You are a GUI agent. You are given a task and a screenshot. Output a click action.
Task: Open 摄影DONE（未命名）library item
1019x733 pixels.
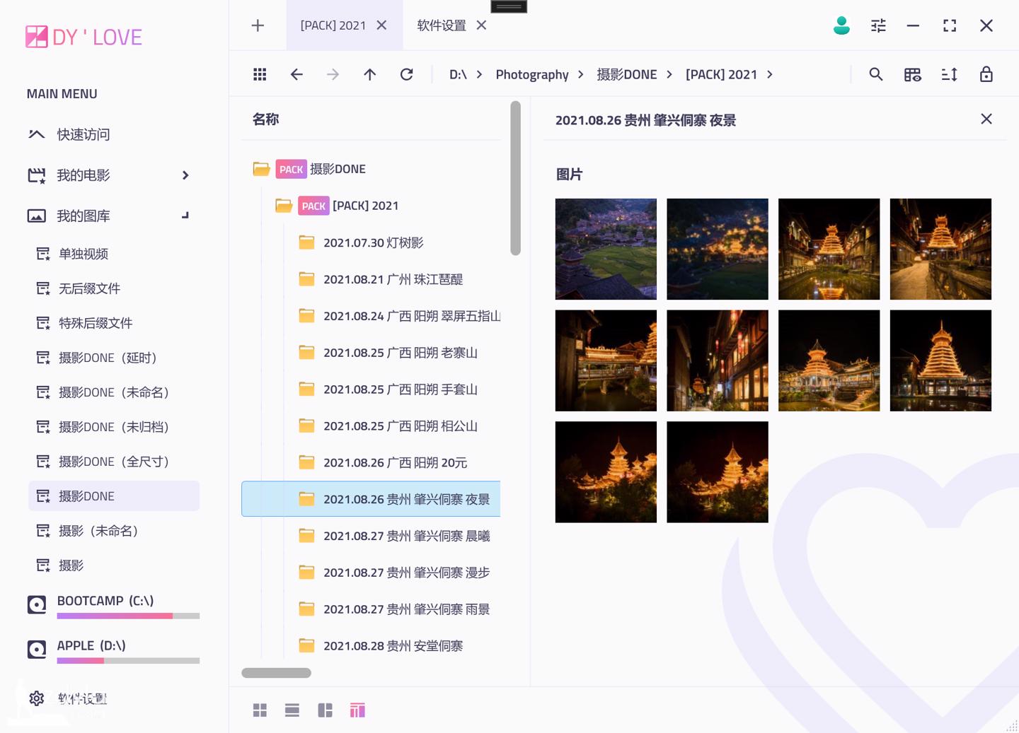point(114,392)
